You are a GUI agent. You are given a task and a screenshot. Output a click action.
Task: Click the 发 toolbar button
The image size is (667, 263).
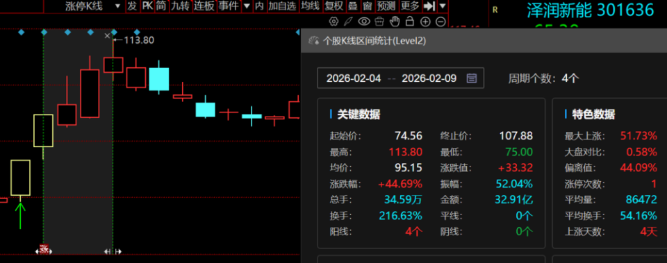[x=132, y=6]
